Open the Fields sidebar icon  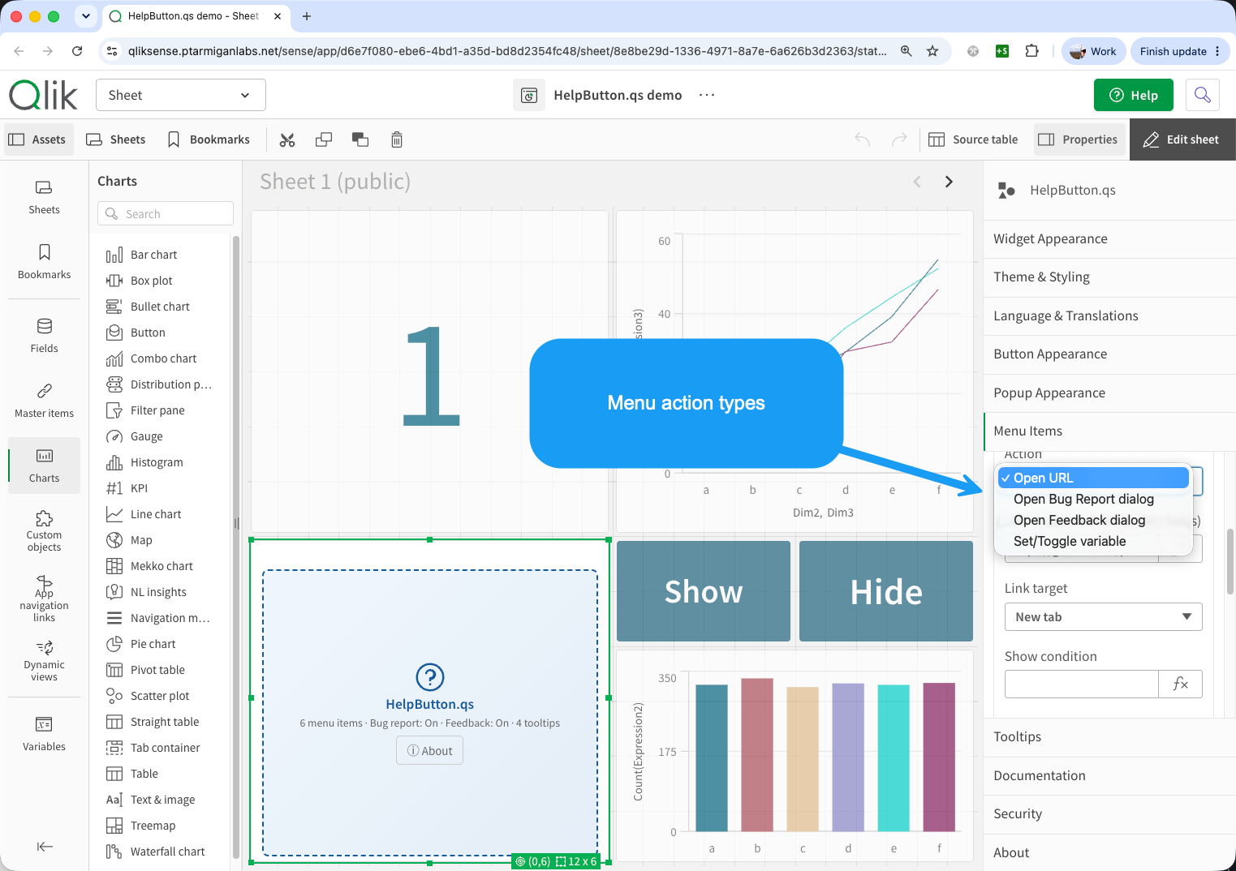tap(44, 336)
